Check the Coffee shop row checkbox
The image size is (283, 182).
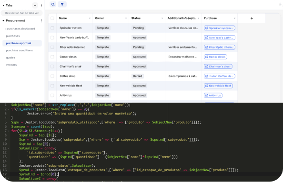tap(52, 76)
